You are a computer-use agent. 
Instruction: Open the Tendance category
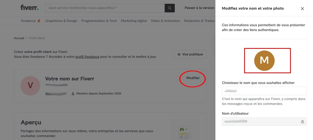click(31, 21)
